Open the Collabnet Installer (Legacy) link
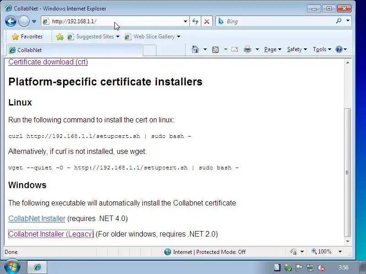 click(51, 234)
